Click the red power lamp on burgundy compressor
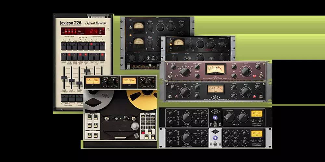 coord(254,76)
